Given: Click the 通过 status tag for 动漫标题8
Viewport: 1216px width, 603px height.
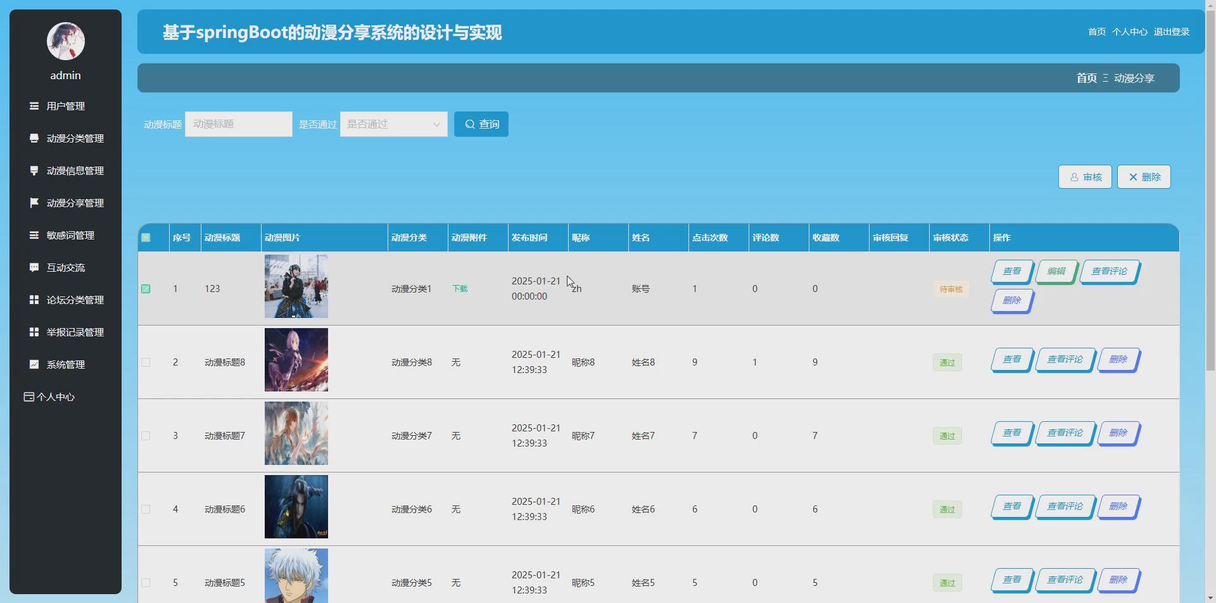Looking at the screenshot, I should tap(947, 363).
